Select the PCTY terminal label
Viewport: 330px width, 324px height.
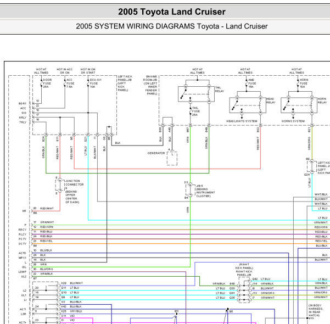coord(23,239)
